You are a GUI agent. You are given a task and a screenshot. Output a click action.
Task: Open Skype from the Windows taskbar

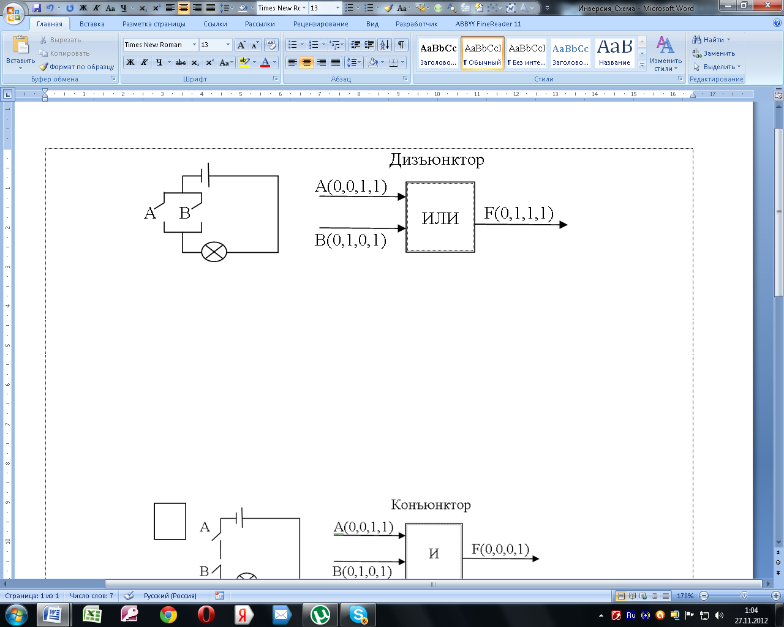[x=358, y=614]
